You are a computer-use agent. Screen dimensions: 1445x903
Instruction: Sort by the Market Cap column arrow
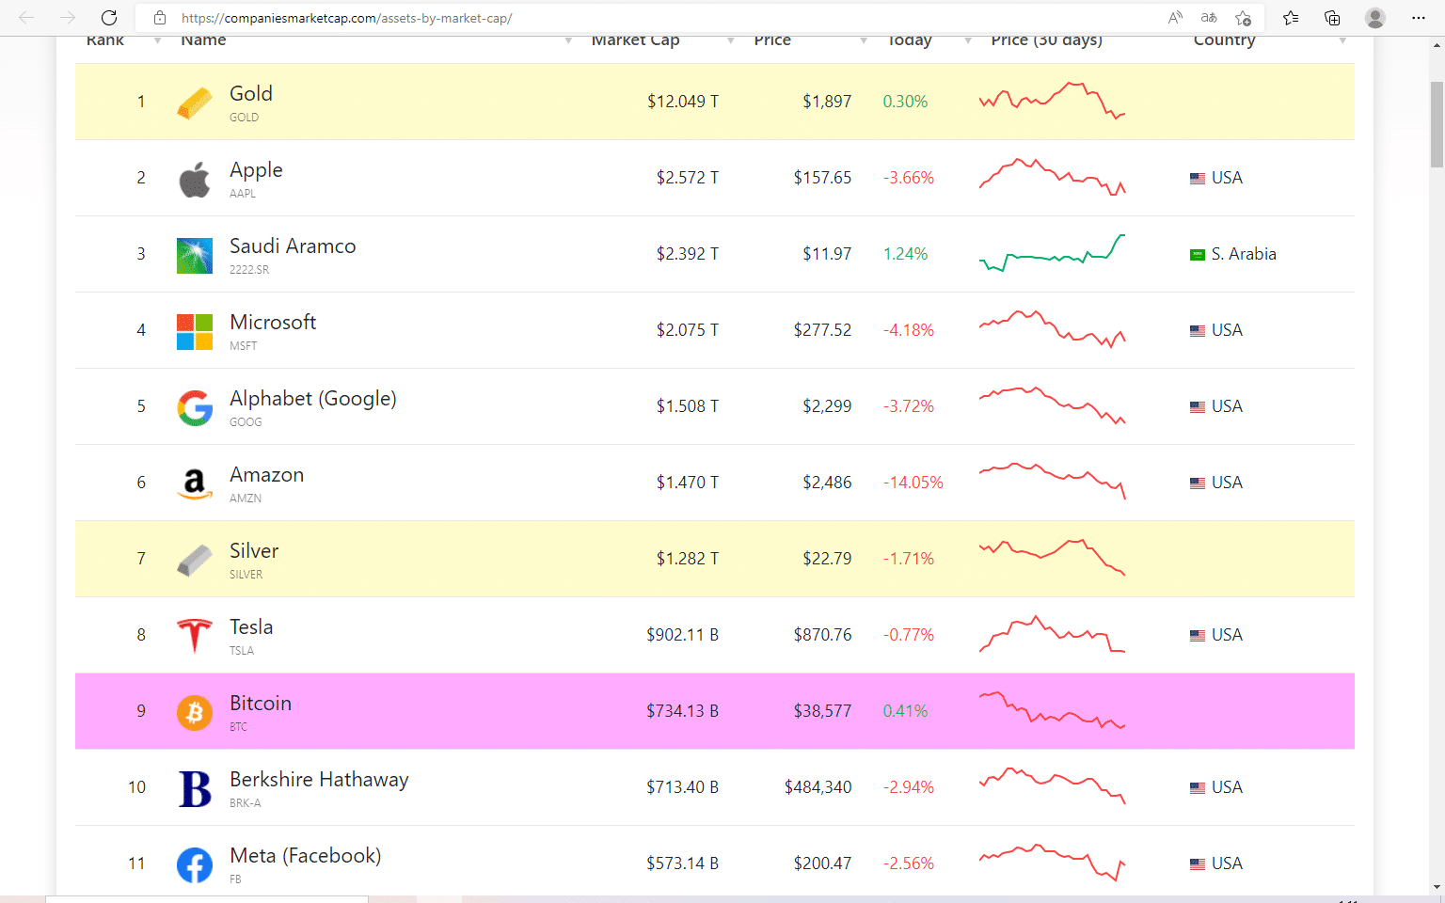(x=731, y=40)
